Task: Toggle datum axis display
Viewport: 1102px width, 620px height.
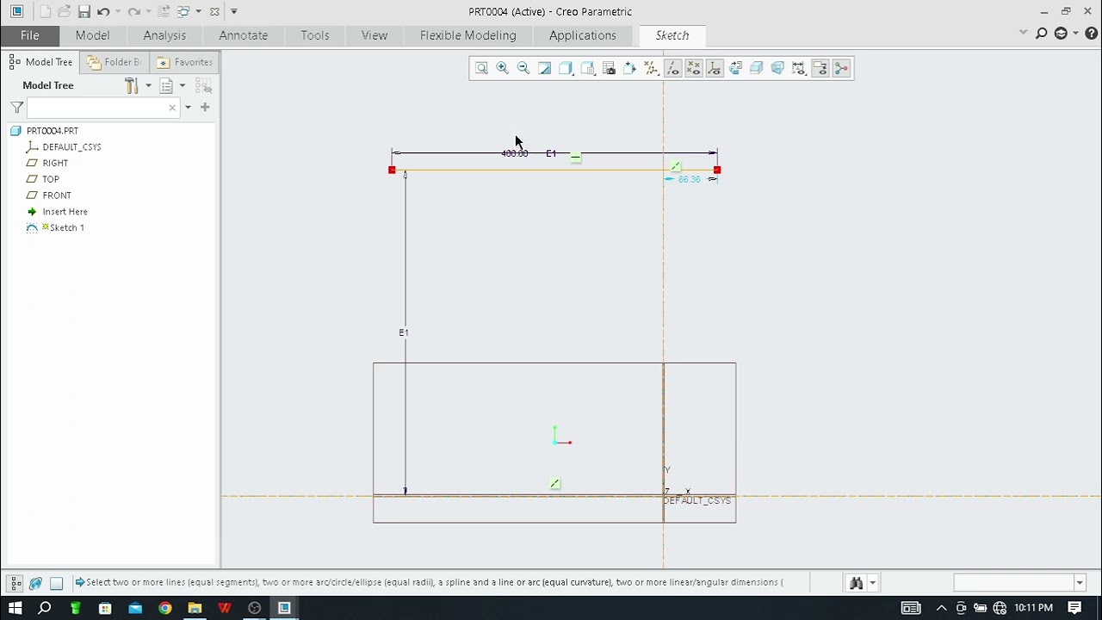Action: 672,68
